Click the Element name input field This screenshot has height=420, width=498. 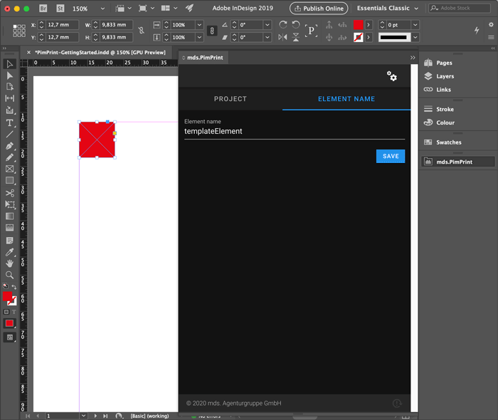pos(295,131)
